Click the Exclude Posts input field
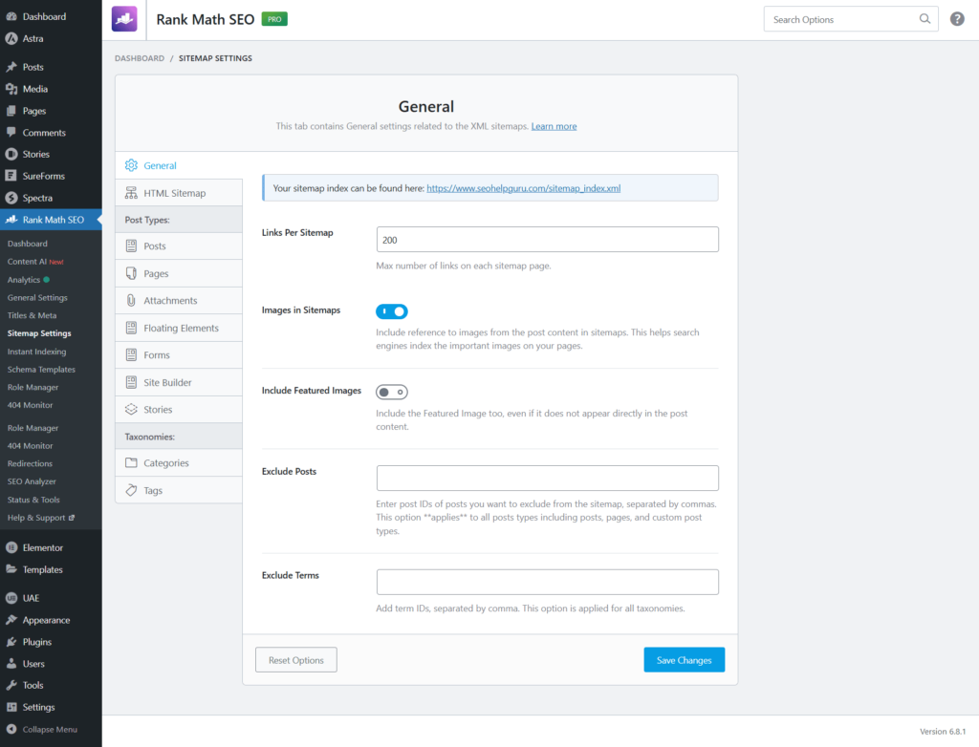Viewport: 979px width, 747px height. tap(548, 478)
